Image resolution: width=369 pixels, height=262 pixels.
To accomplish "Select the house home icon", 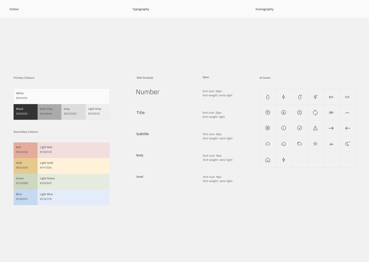I will coord(268,160).
